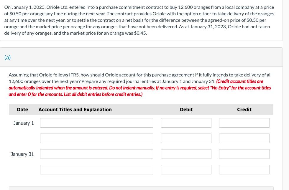Open the first January 1 account title dropdown
The image size is (289, 190).
click(x=96, y=123)
